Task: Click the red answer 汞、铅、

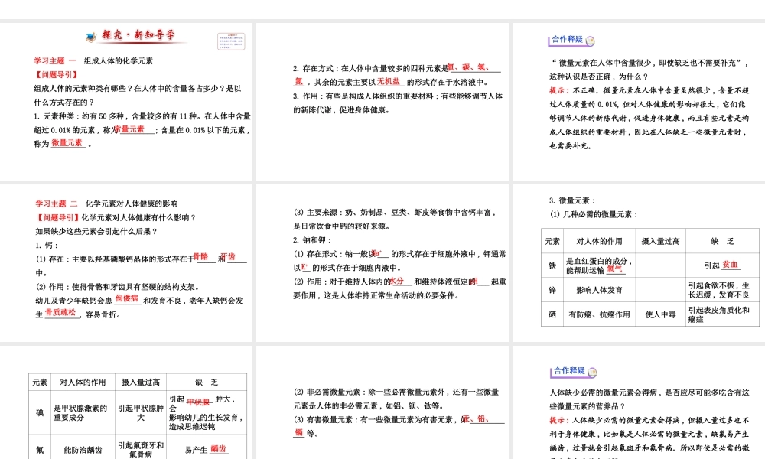Action: click(476, 418)
